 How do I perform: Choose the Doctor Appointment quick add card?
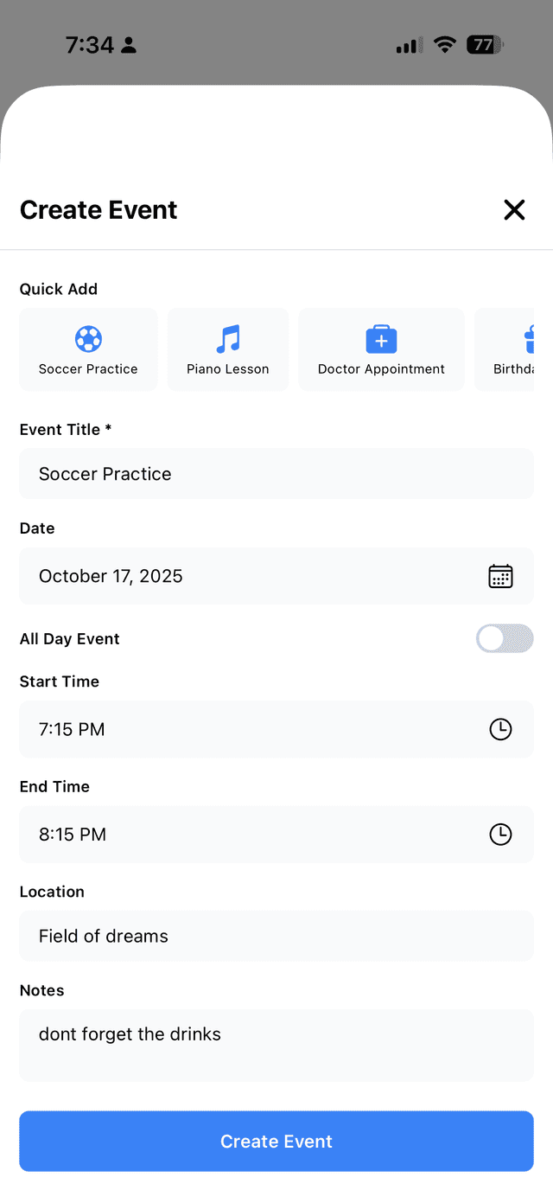pyautogui.click(x=381, y=349)
